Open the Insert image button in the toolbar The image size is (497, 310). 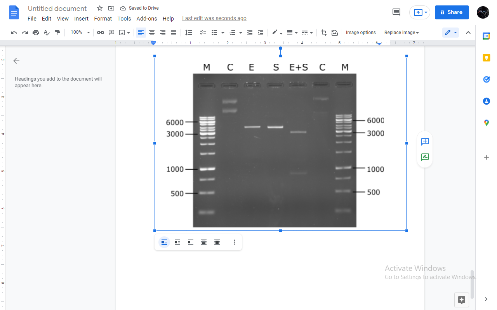122,33
